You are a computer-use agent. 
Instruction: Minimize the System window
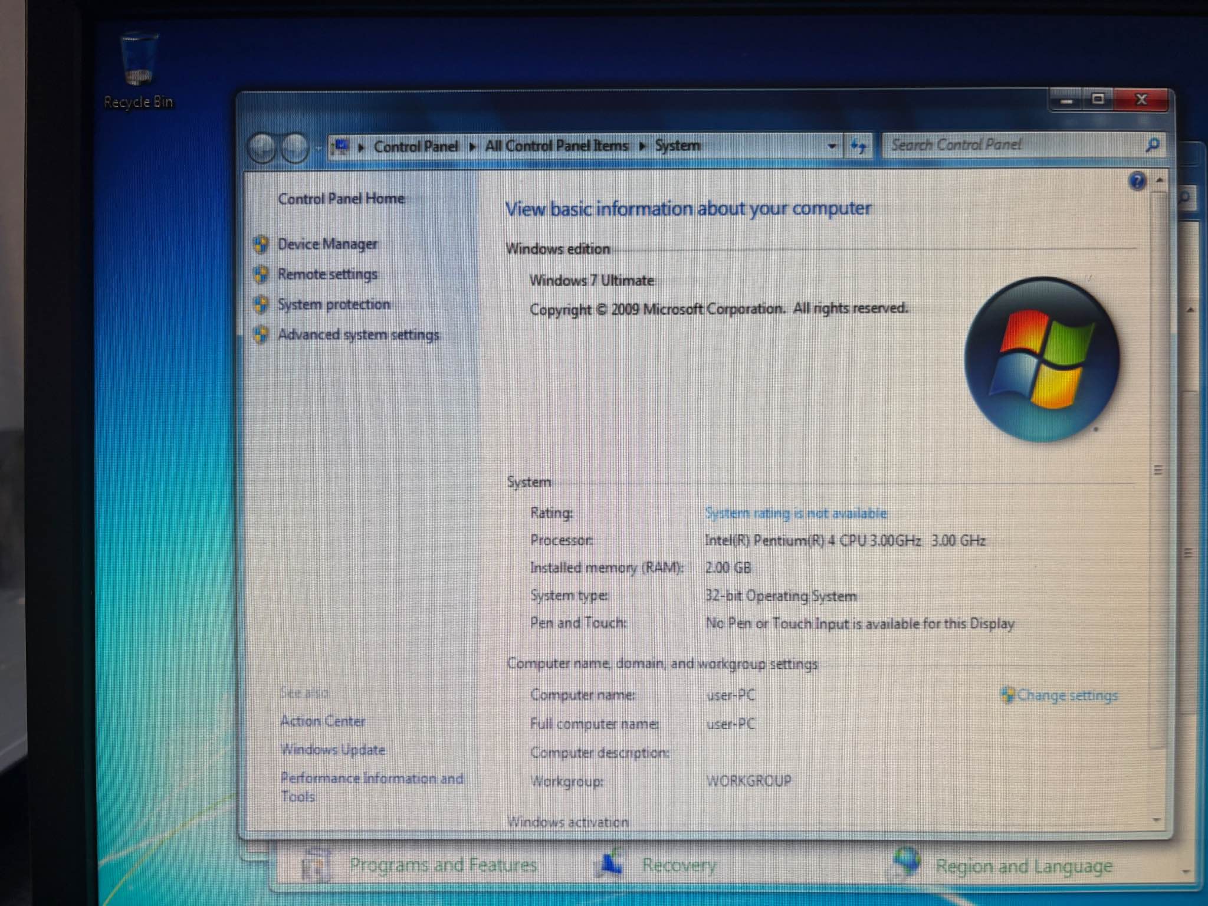point(1066,100)
